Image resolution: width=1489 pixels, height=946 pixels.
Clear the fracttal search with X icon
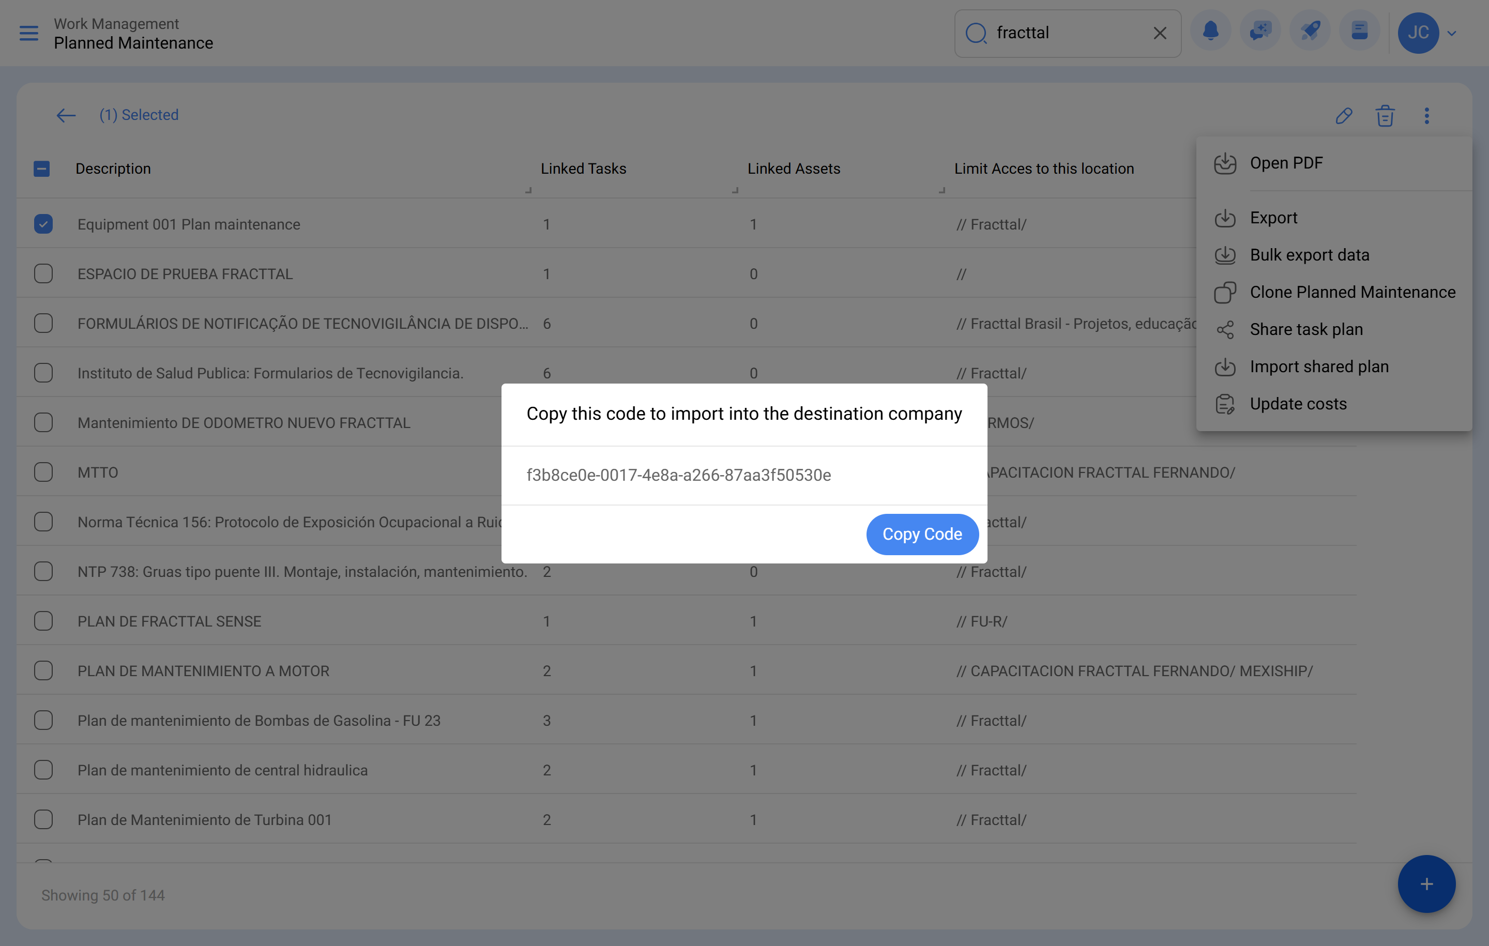point(1160,33)
